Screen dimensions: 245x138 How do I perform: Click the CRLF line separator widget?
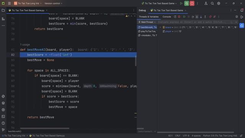178,136
